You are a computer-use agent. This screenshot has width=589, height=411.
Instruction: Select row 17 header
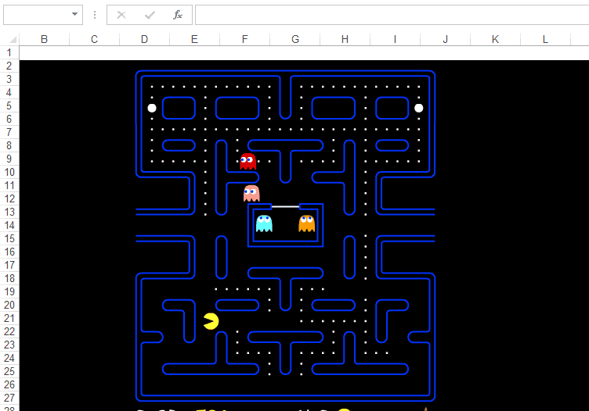[9, 265]
